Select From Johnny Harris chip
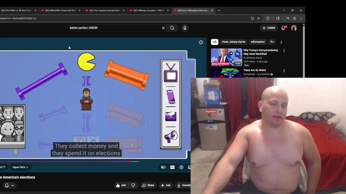The image size is (346, 194). (234, 42)
